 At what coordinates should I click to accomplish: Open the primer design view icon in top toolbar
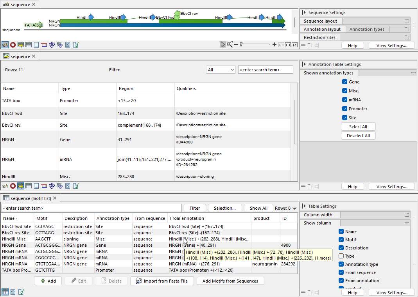(x=44, y=45)
